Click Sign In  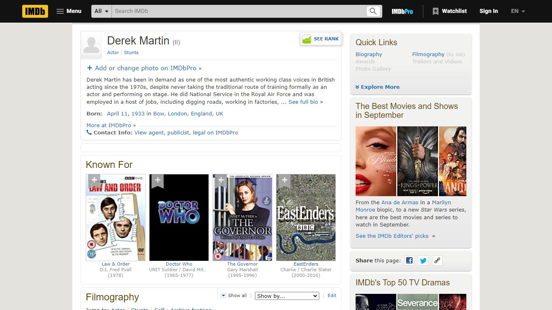pyautogui.click(x=489, y=11)
